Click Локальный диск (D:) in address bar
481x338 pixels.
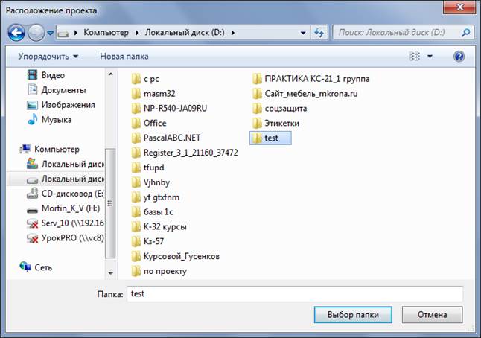(185, 33)
